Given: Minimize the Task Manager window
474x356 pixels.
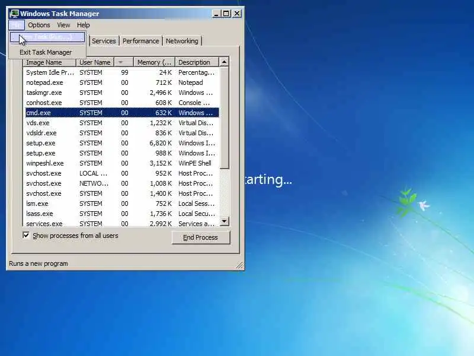Looking at the screenshot, I should (x=216, y=14).
